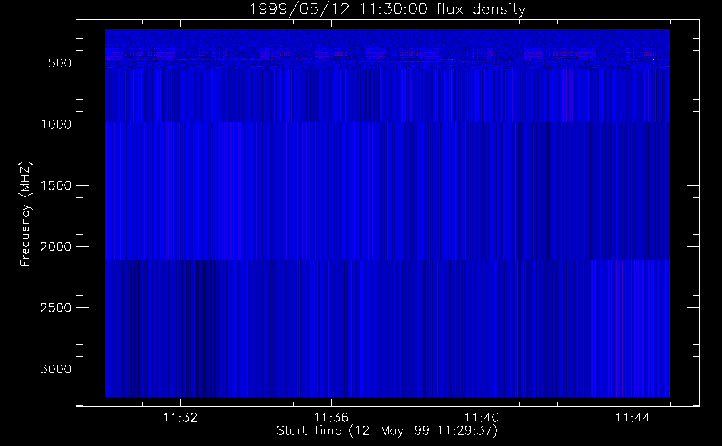The width and height of the screenshot is (722, 446).
Task: Click the 11:36 time tick label
Action: (331, 418)
